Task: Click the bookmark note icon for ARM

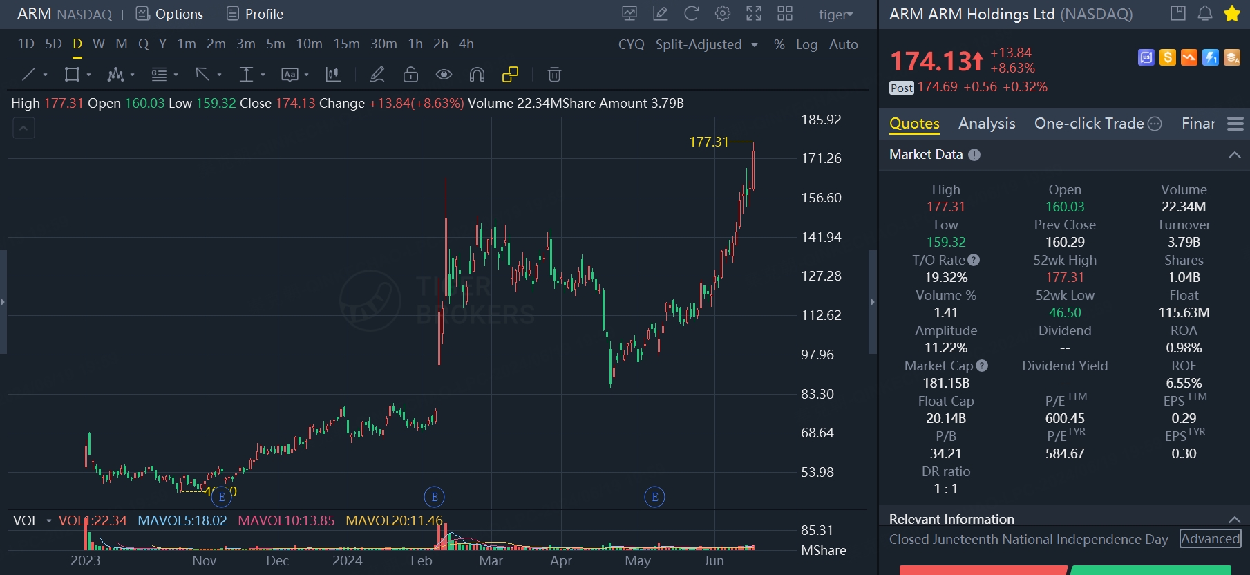Action: pos(1178,13)
